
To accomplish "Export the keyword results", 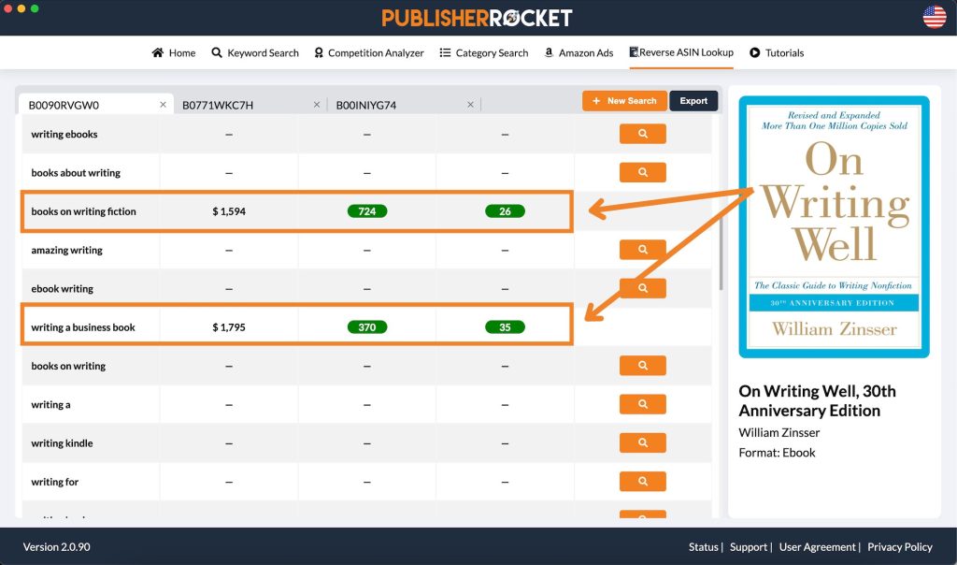I will 693,101.
